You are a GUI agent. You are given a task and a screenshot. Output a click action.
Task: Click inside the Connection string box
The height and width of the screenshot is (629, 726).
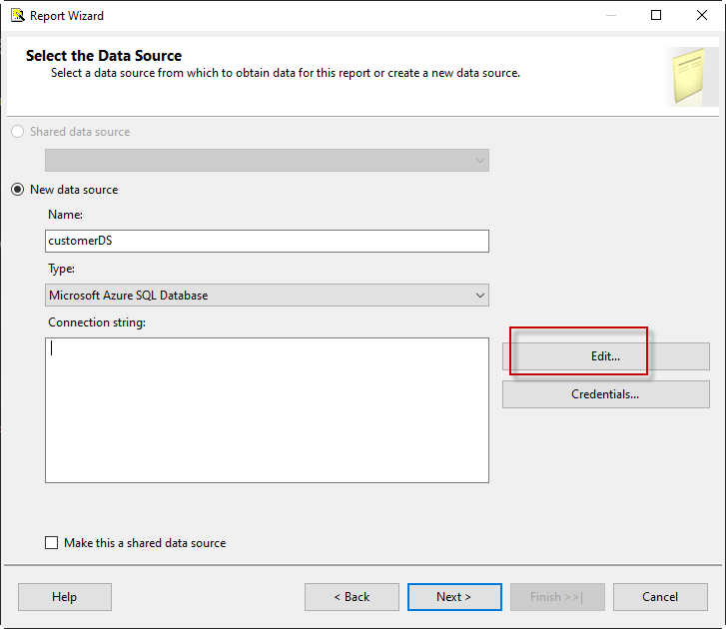(x=267, y=410)
